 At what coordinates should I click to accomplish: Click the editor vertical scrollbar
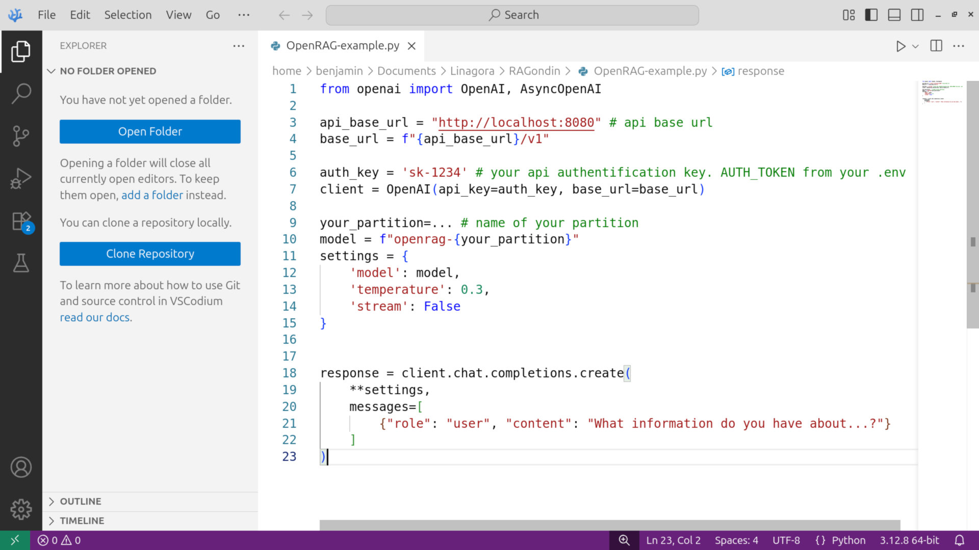pos(972,204)
